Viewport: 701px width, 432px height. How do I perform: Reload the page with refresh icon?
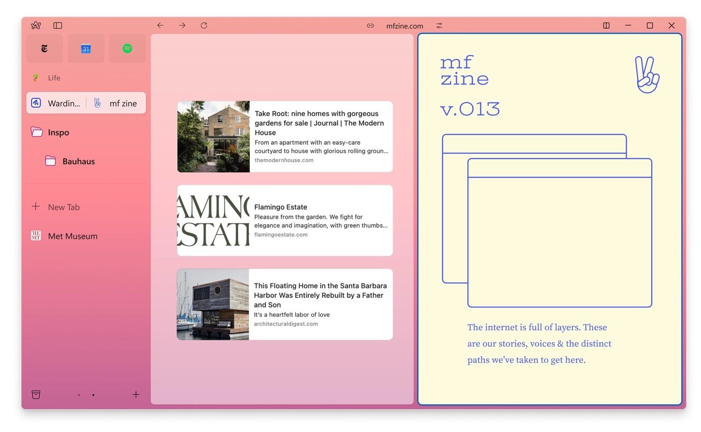[x=204, y=26]
